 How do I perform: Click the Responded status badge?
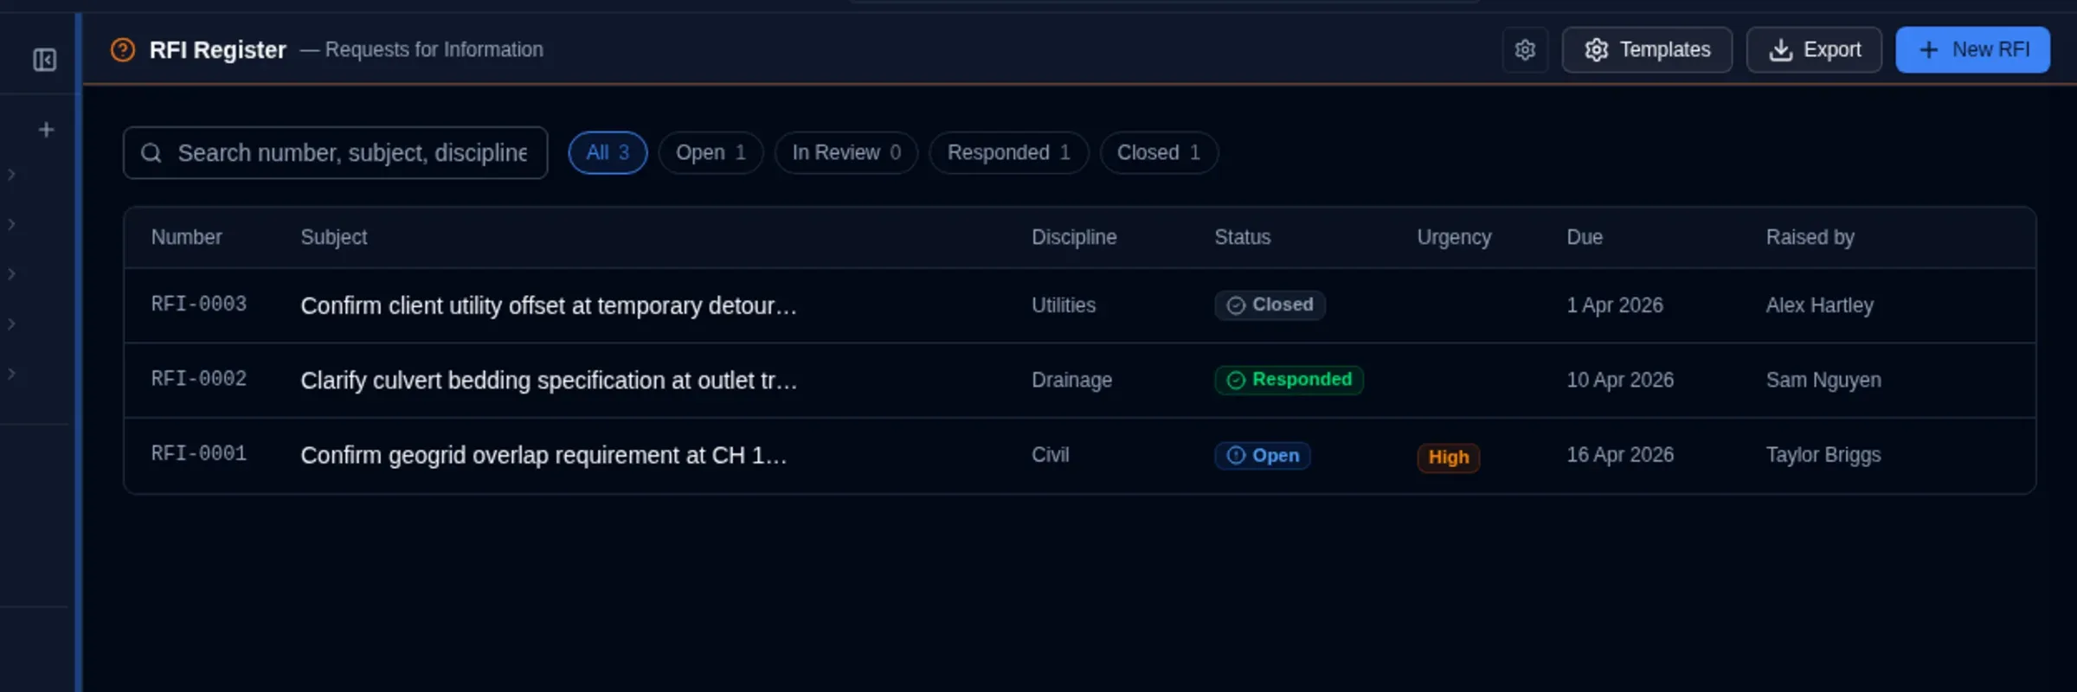point(1289,381)
